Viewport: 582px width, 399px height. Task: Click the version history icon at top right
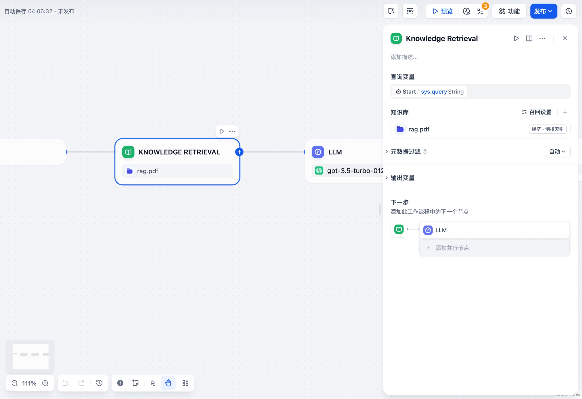pos(568,11)
